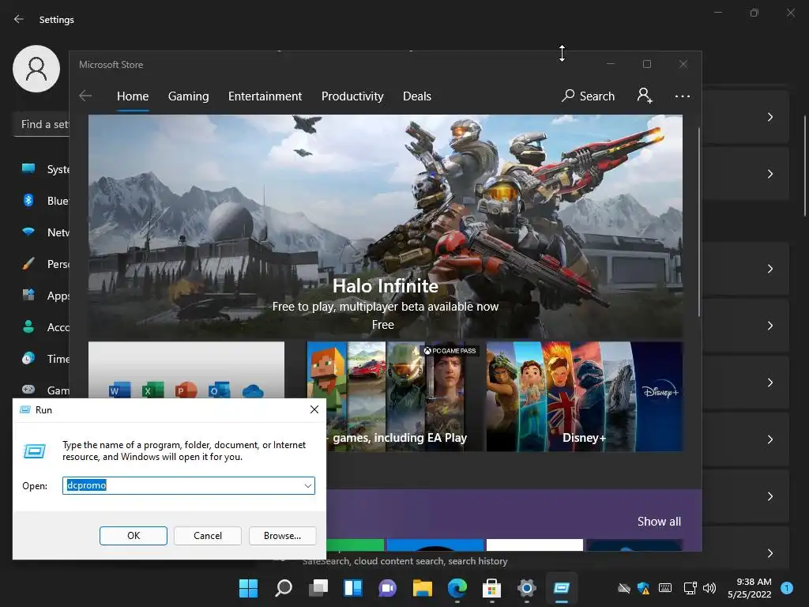The height and width of the screenshot is (607, 809).
Task: Switch to Gaming tab in Store
Action: click(188, 96)
